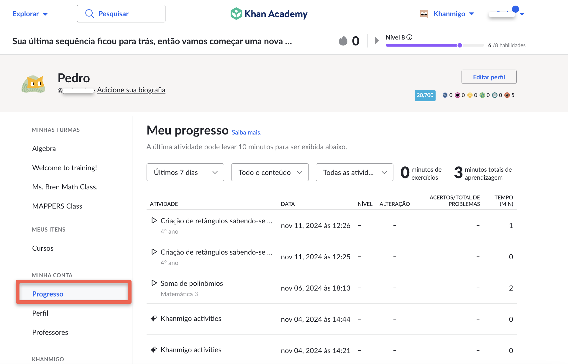Click the Pesquisar search field
Viewport: 568px width, 364px height.
(x=121, y=14)
